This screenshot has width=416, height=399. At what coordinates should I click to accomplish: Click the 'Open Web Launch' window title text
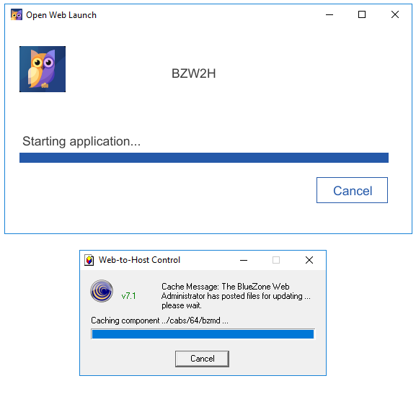(61, 15)
